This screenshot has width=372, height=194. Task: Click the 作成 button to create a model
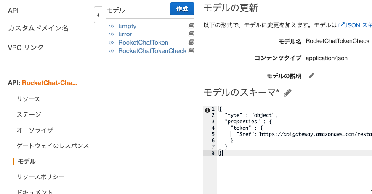(x=182, y=9)
